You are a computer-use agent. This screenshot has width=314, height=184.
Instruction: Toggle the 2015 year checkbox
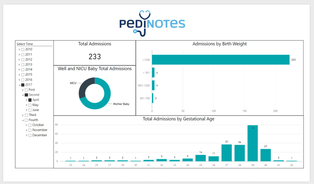tap(23, 74)
